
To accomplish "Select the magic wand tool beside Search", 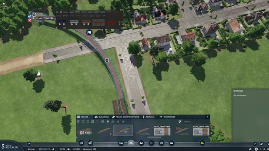I will 180,121.
